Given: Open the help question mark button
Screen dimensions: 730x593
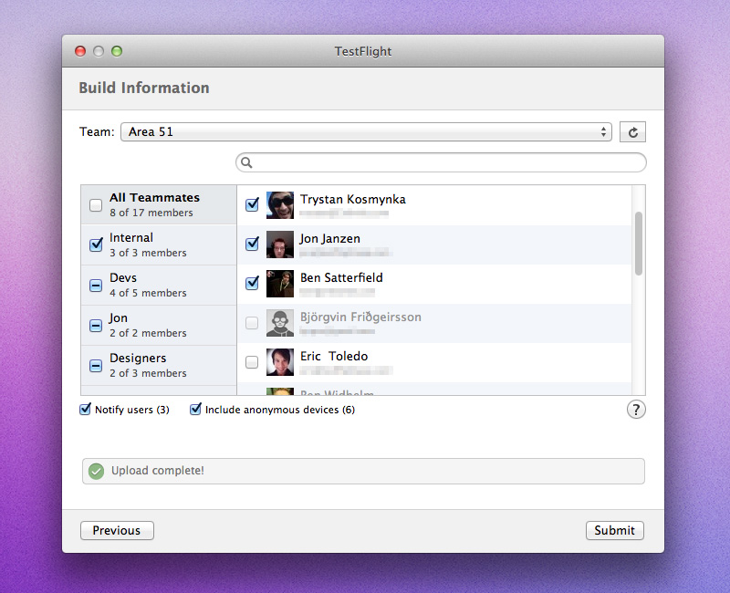Looking at the screenshot, I should [636, 410].
